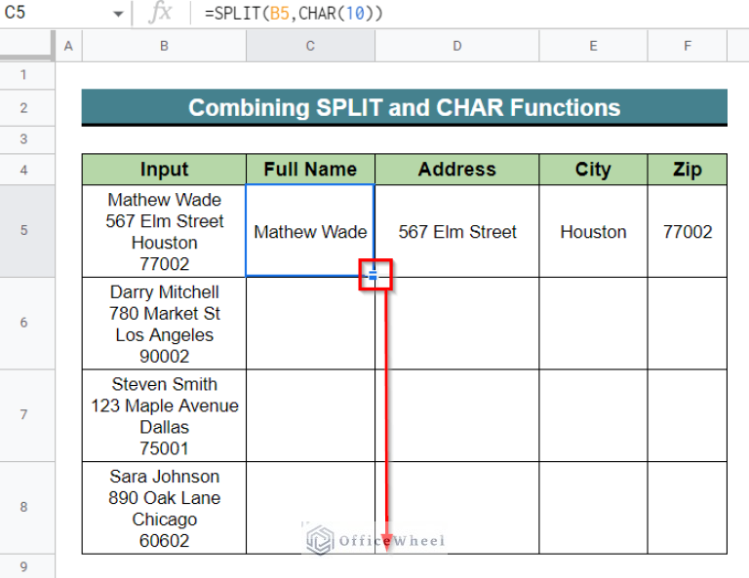This screenshot has height=578, width=749.
Task: Select column A header
Action: click(x=69, y=46)
